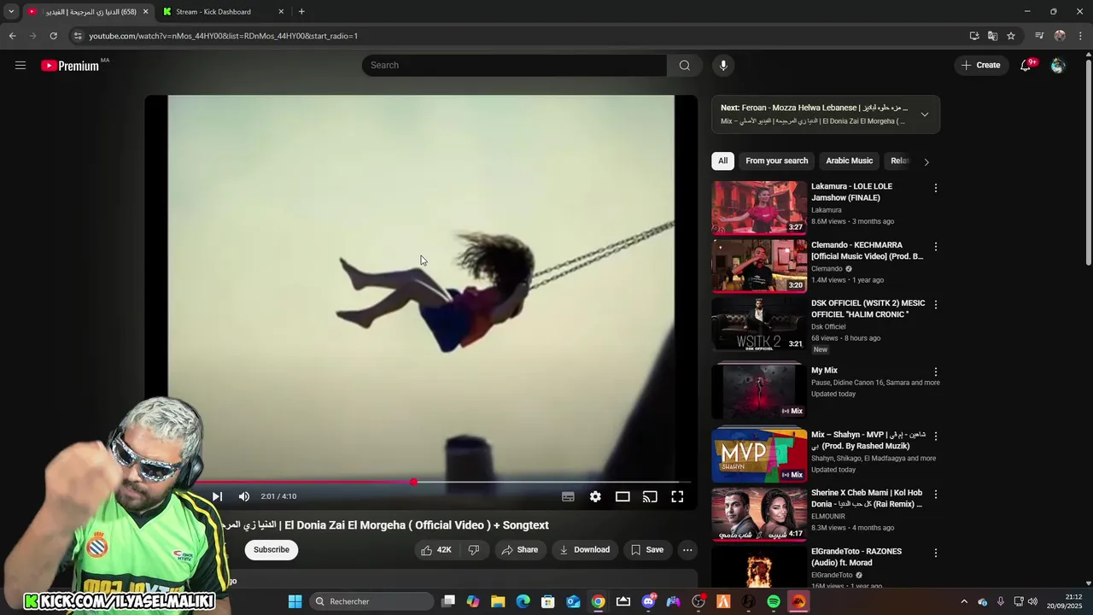
Task: Open options for Sherine X Cheb Mami video
Action: point(936,495)
